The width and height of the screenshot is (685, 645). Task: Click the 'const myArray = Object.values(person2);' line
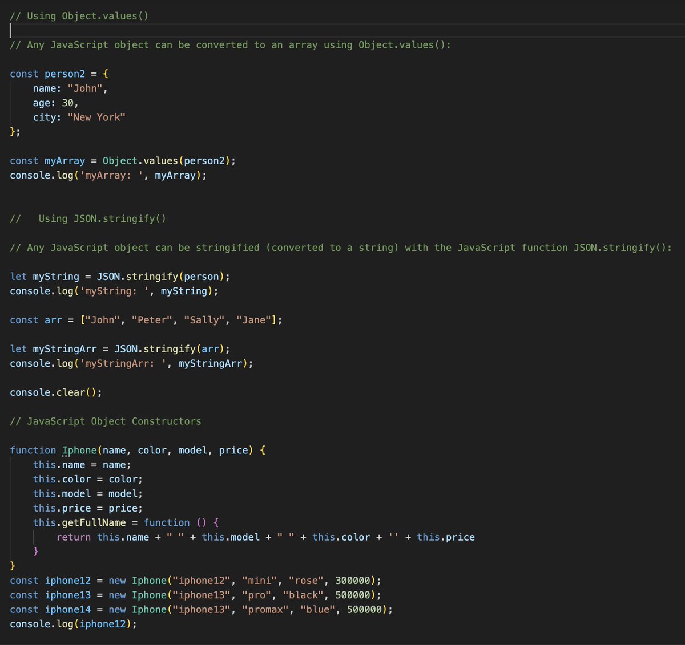click(123, 161)
